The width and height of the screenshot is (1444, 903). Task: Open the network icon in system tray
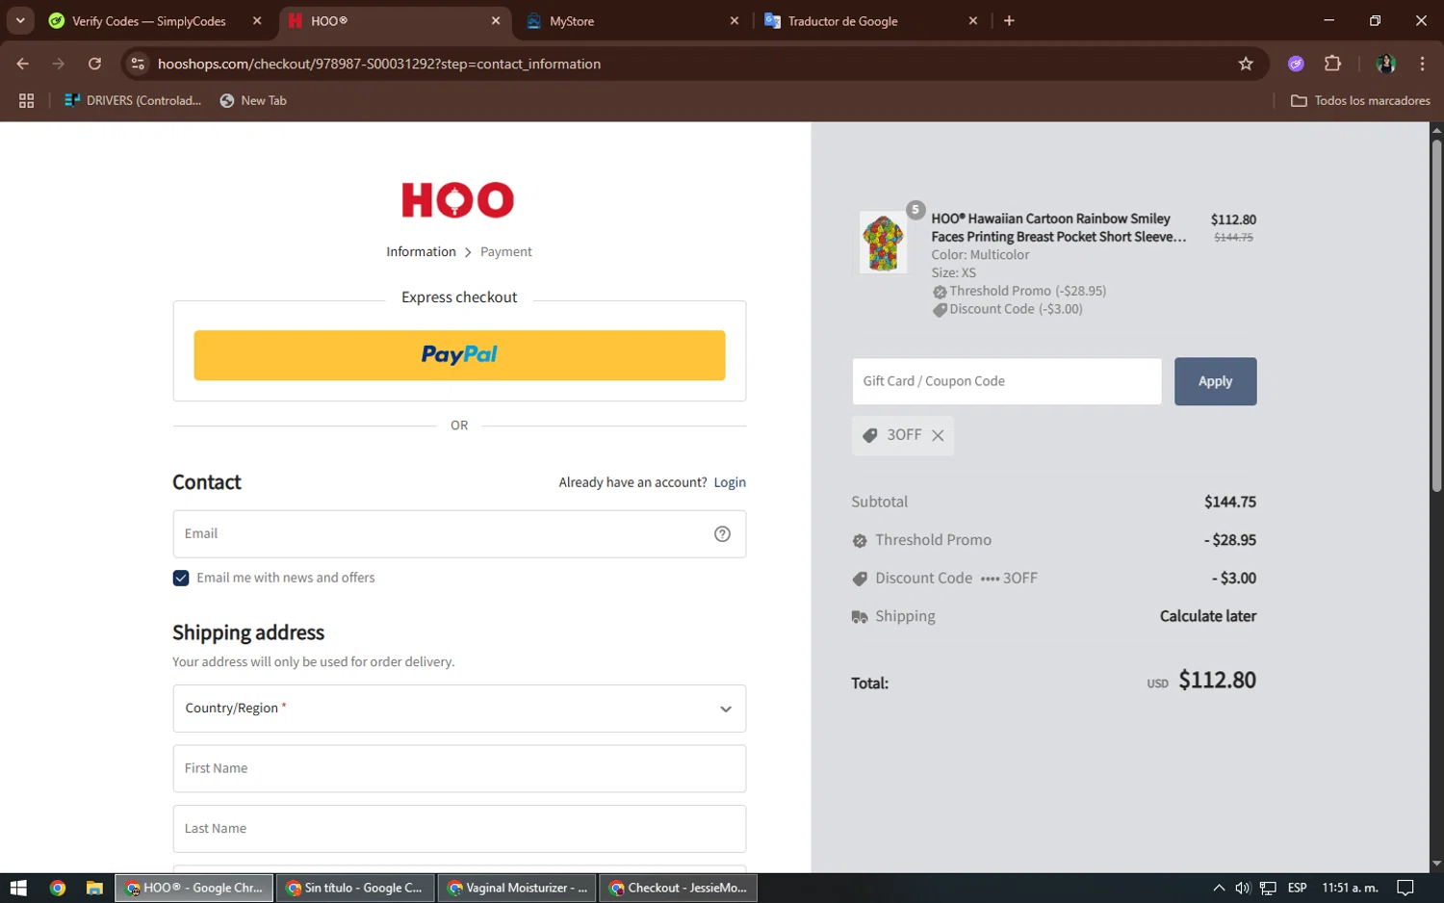pyautogui.click(x=1268, y=888)
